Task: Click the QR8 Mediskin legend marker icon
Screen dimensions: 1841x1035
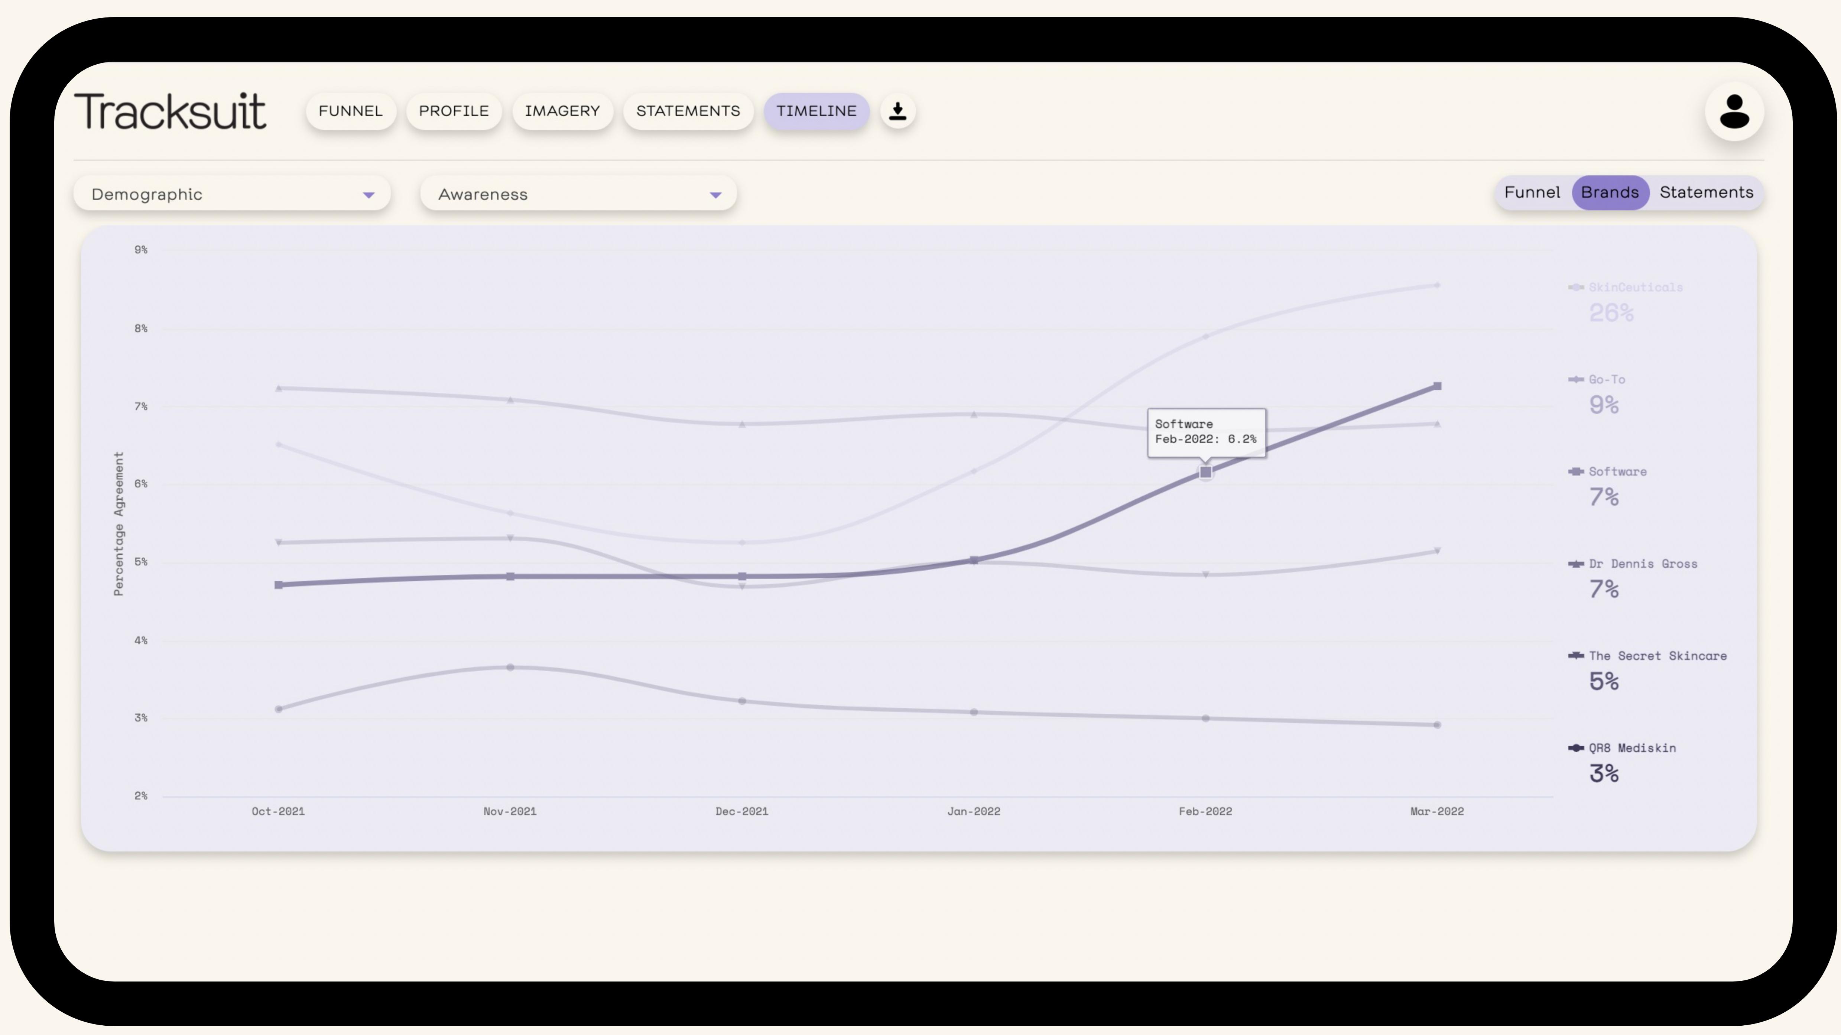Action: click(x=1576, y=748)
